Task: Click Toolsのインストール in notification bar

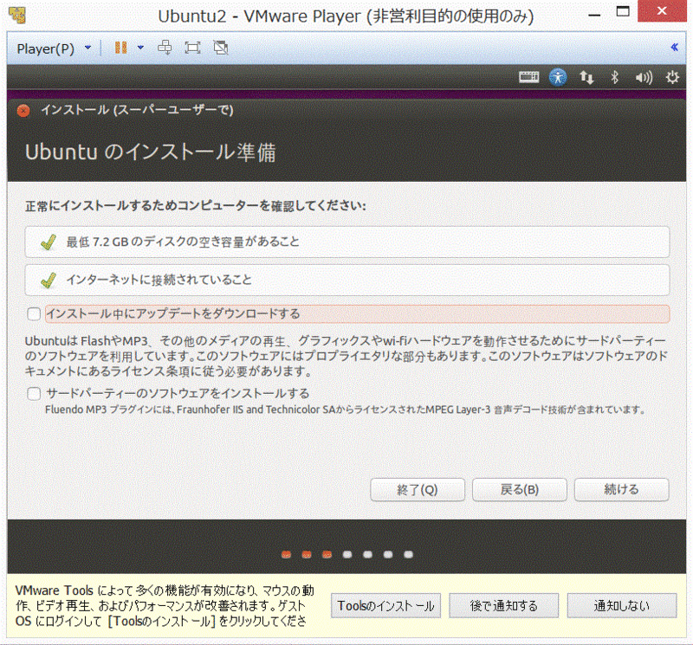Action: [385, 605]
